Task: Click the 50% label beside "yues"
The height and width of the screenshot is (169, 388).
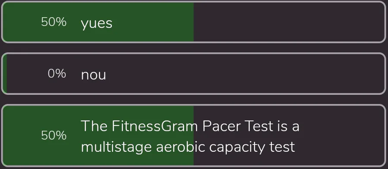Action: pos(54,22)
